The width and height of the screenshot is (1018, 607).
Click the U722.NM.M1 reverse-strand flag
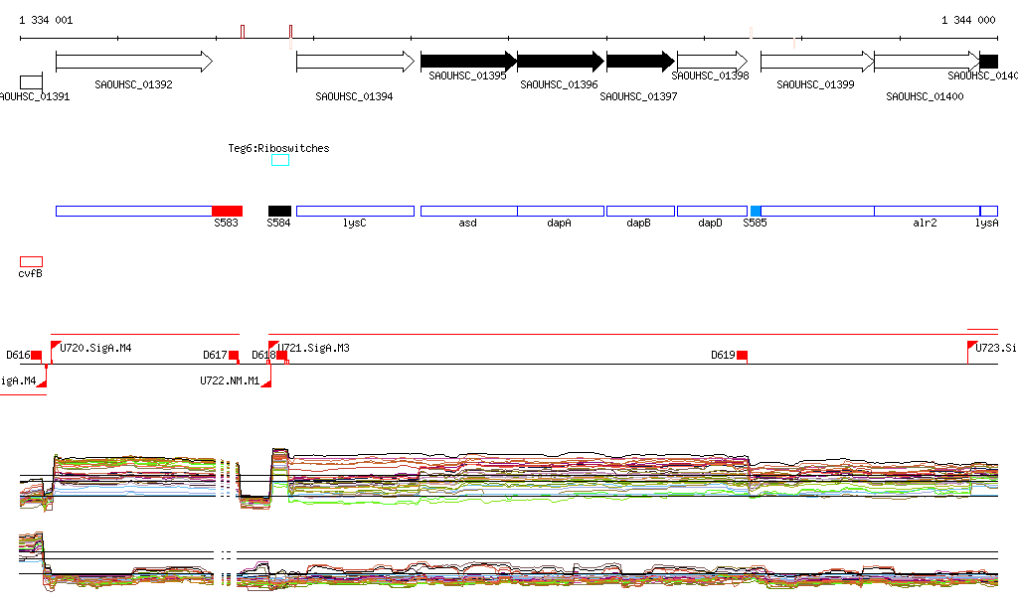[266, 381]
